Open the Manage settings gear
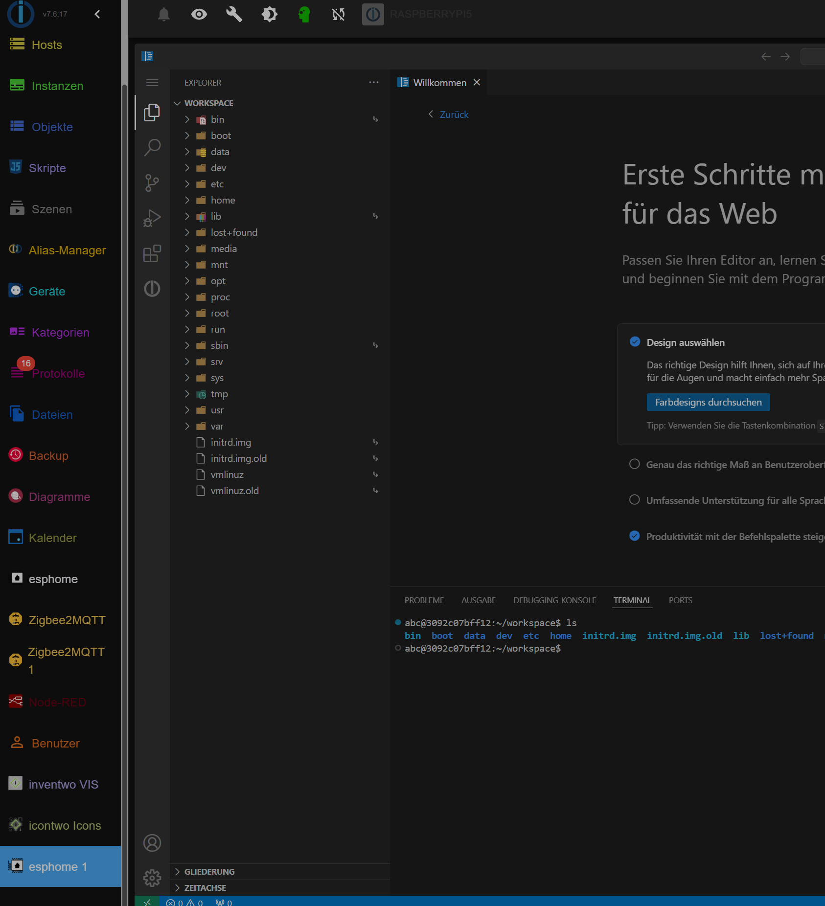The height and width of the screenshot is (906, 825). (152, 878)
